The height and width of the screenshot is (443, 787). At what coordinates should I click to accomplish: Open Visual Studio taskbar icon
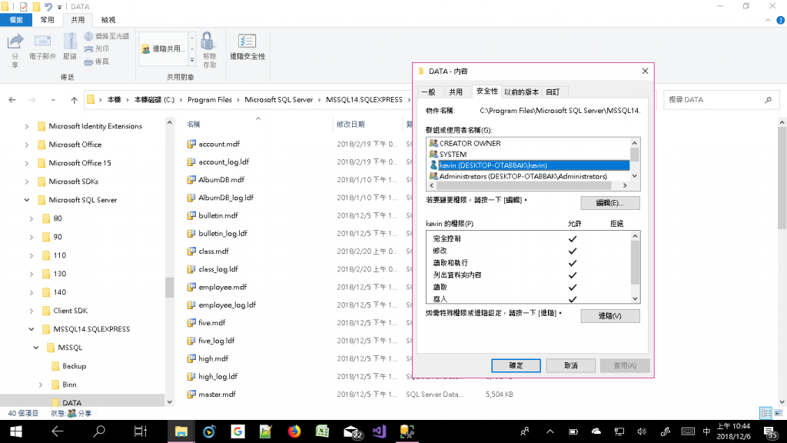pyautogui.click(x=379, y=431)
